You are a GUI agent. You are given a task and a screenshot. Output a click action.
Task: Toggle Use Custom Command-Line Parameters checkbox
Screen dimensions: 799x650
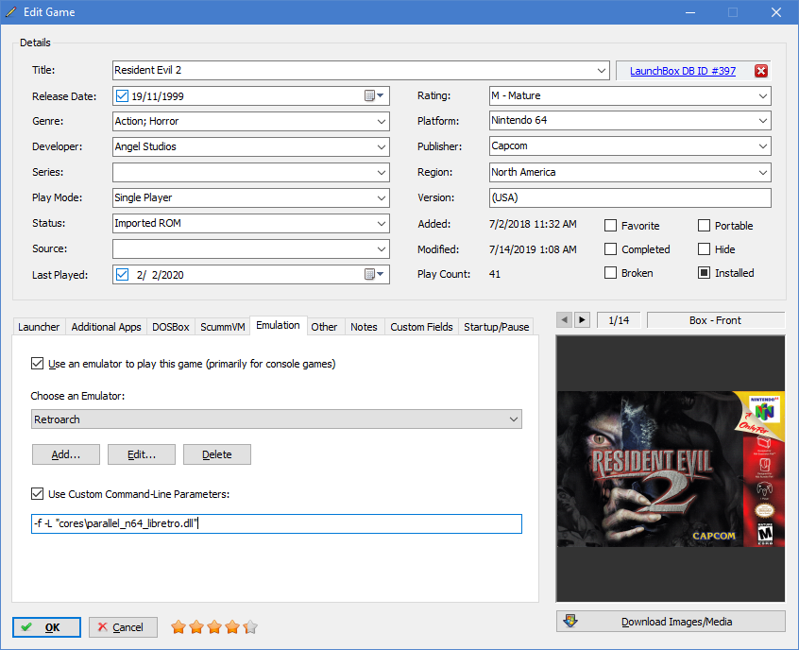(x=37, y=493)
